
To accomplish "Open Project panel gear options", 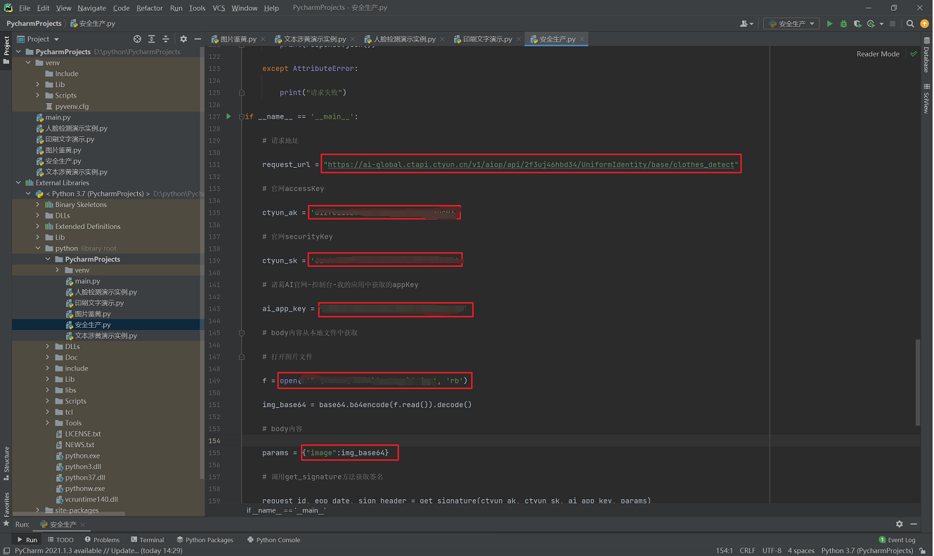I will 183,39.
